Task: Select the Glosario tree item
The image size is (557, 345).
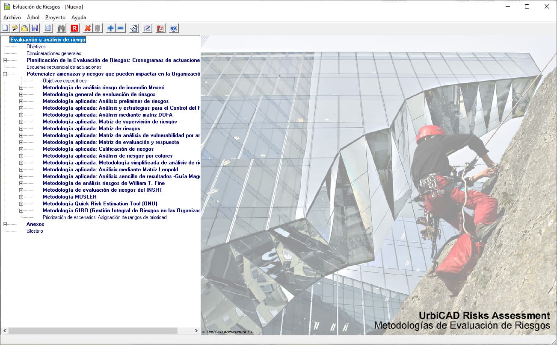Action: (x=35, y=231)
